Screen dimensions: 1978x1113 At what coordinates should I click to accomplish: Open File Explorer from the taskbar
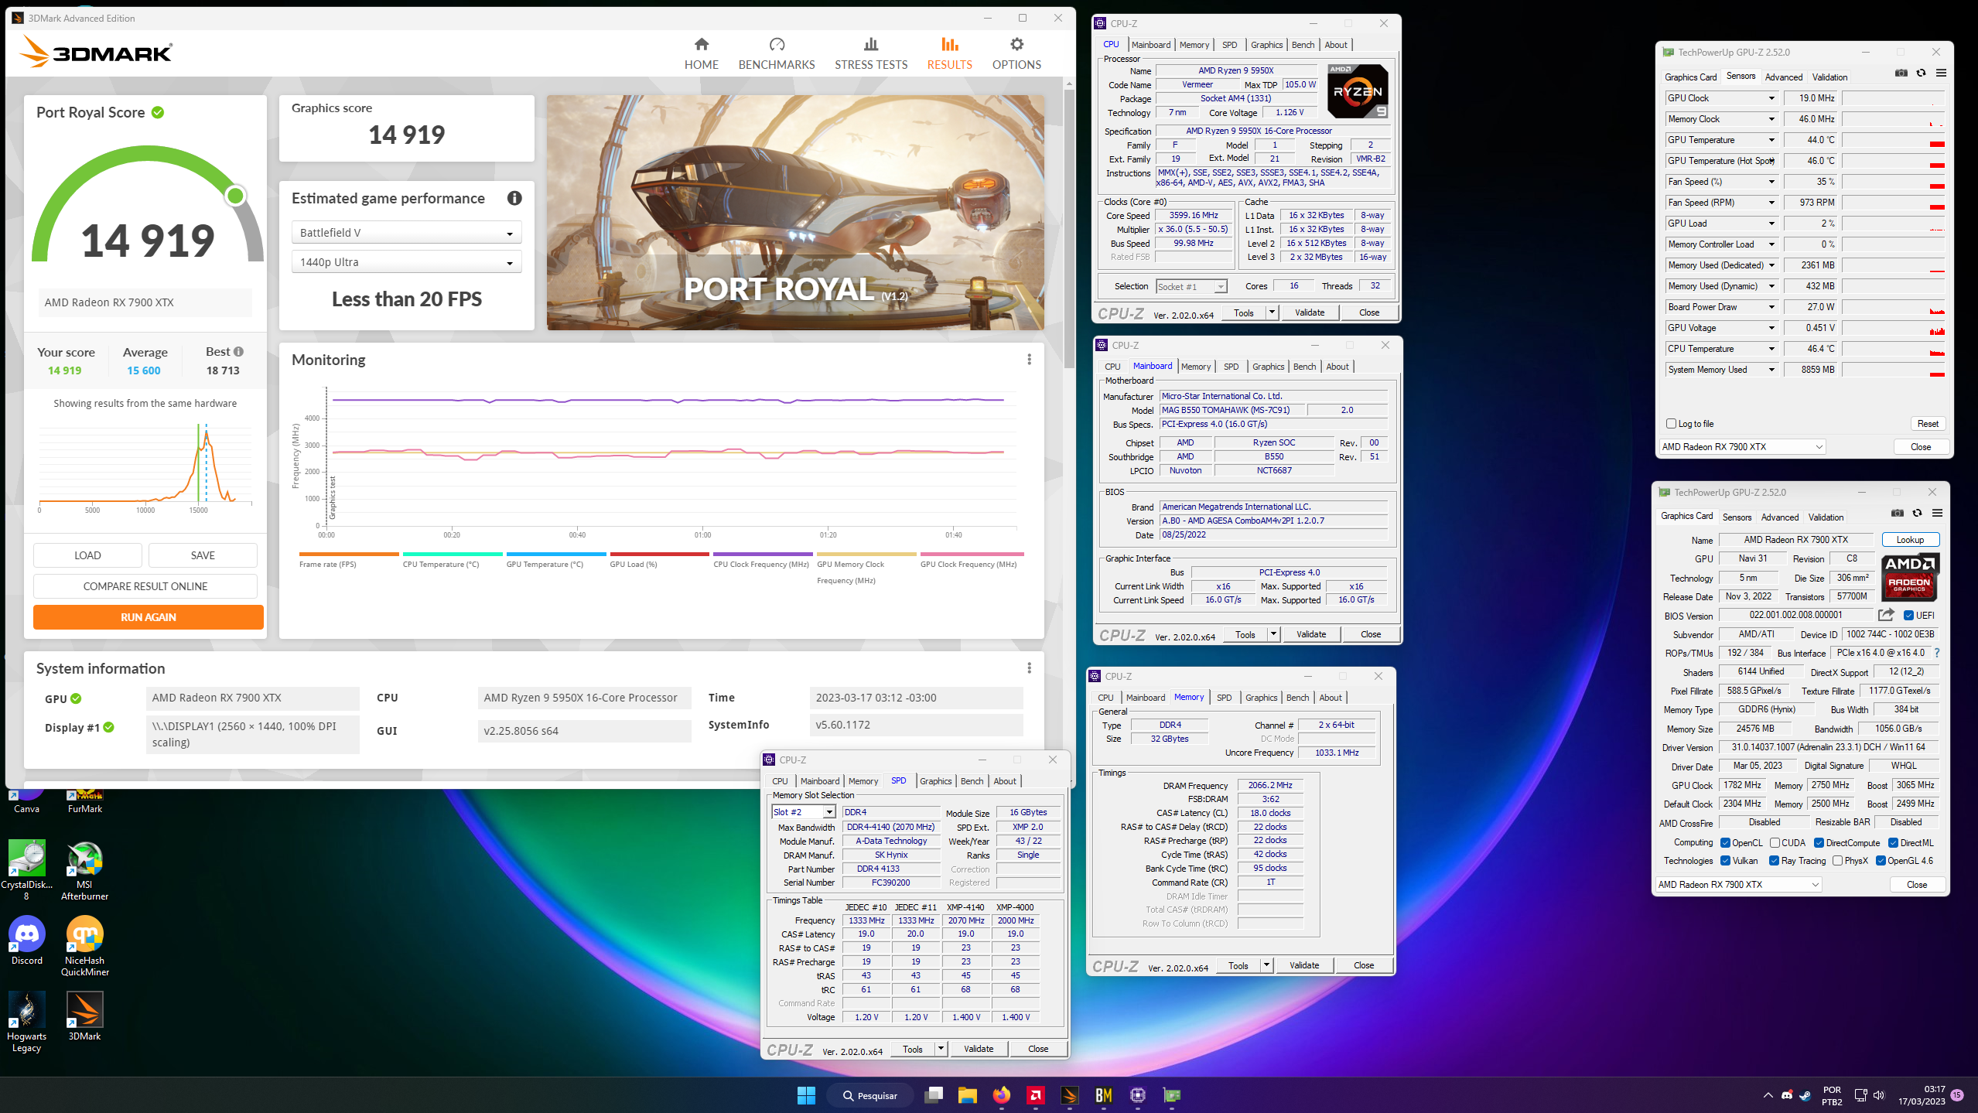click(x=968, y=1095)
